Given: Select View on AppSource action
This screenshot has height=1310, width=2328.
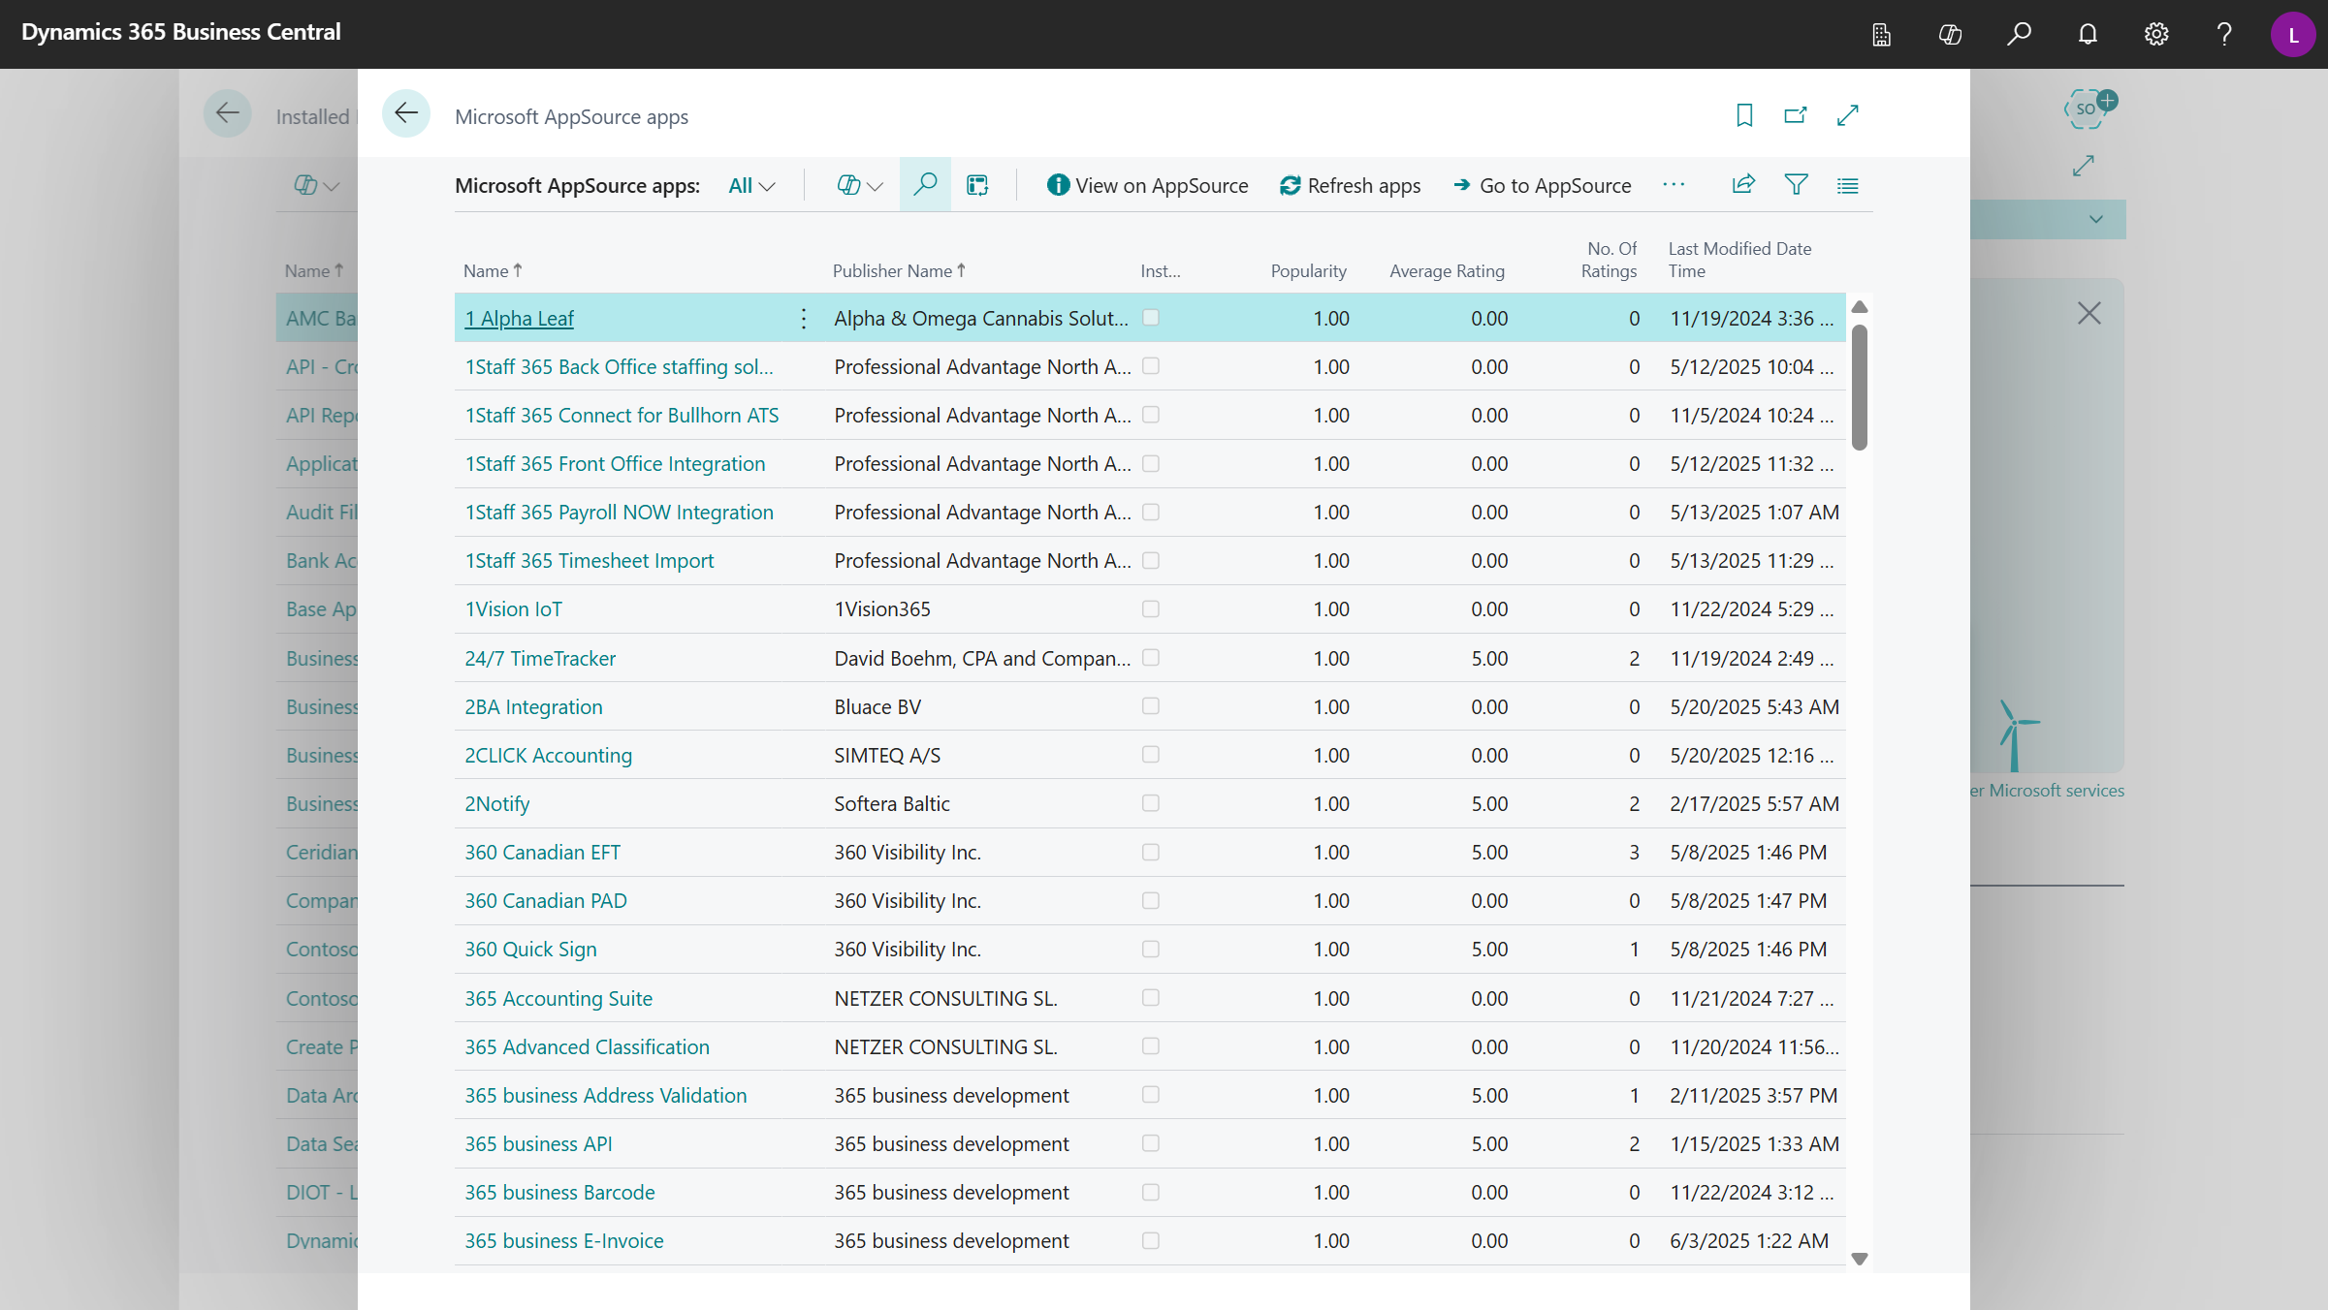Looking at the screenshot, I should point(1147,185).
